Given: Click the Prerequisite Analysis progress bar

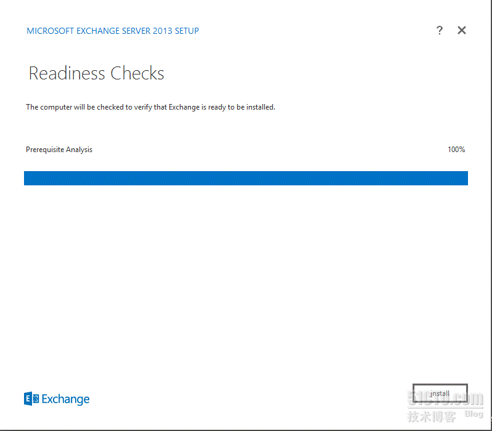Looking at the screenshot, I should tap(246, 178).
